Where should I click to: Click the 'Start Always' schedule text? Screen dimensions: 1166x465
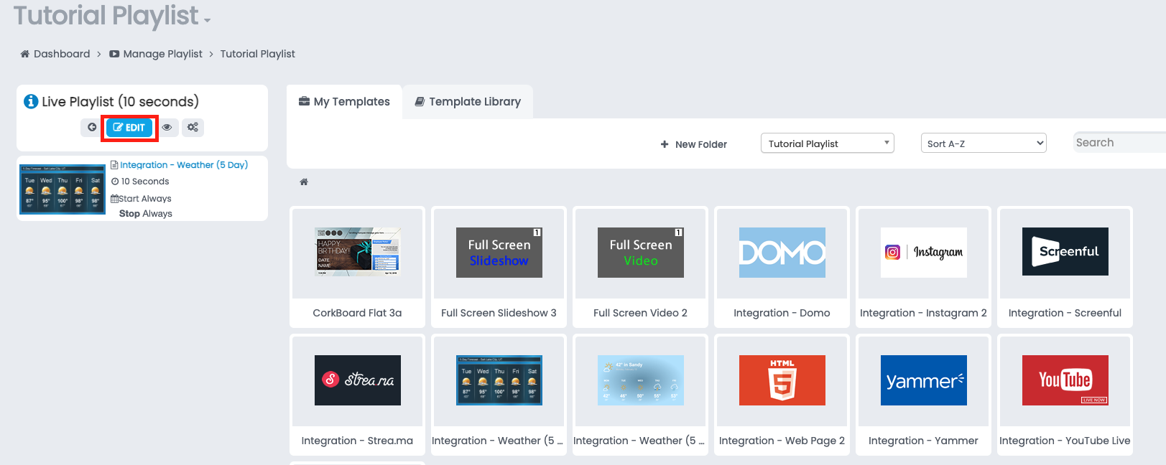[145, 199]
